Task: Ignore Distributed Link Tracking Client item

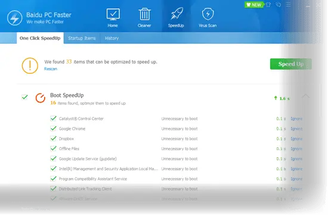Action: click(x=296, y=189)
